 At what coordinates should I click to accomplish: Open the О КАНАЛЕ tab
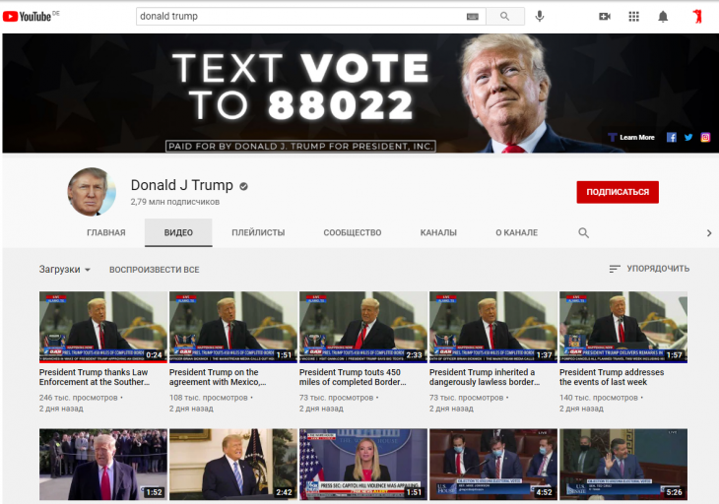[516, 232]
